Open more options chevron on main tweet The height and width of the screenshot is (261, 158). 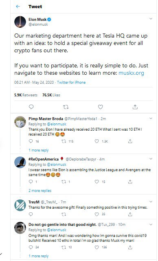(x=151, y=19)
